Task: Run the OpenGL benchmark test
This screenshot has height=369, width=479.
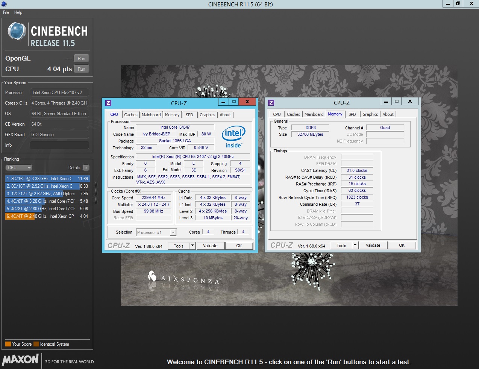Action: (82, 59)
